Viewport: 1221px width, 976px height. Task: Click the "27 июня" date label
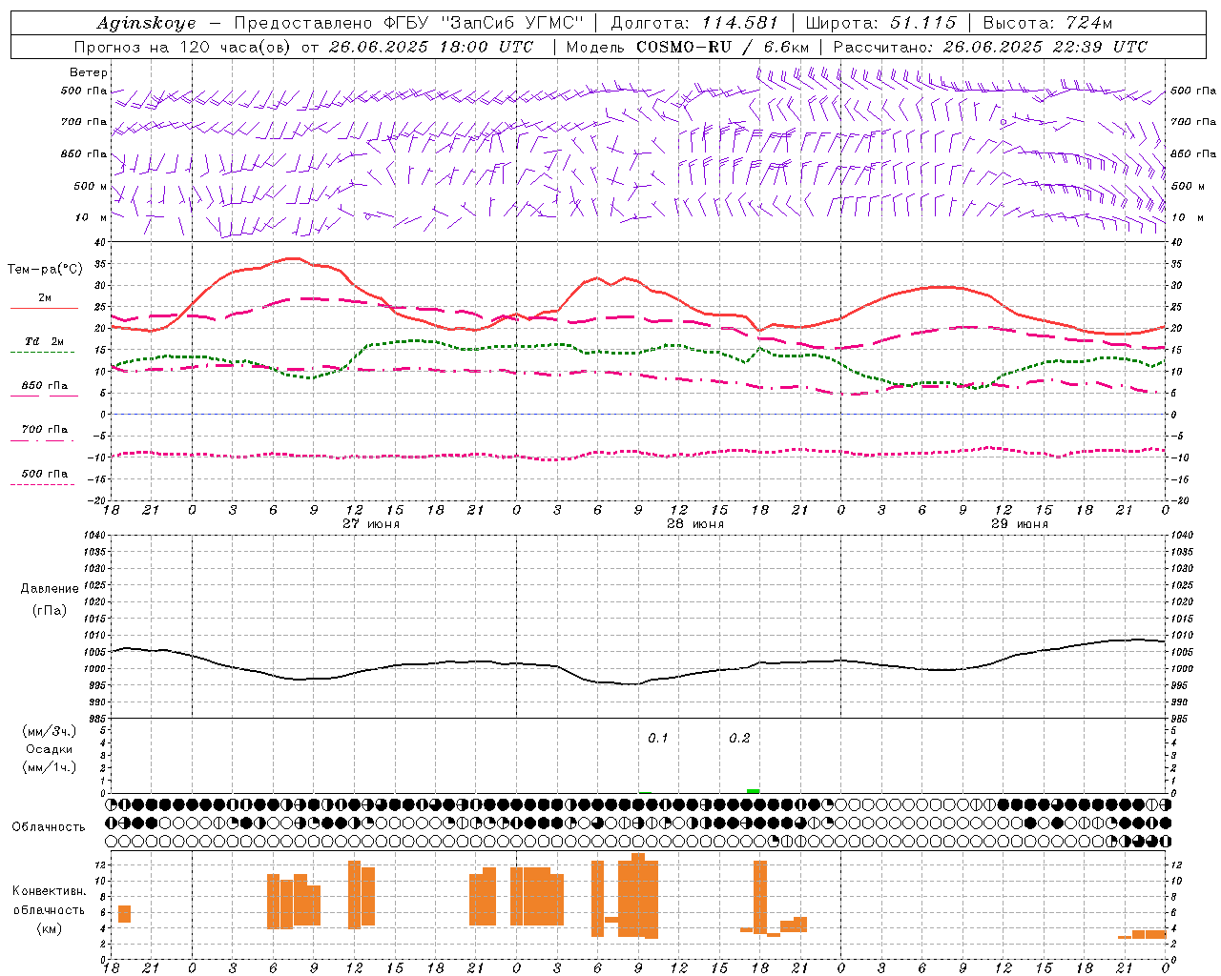[371, 524]
